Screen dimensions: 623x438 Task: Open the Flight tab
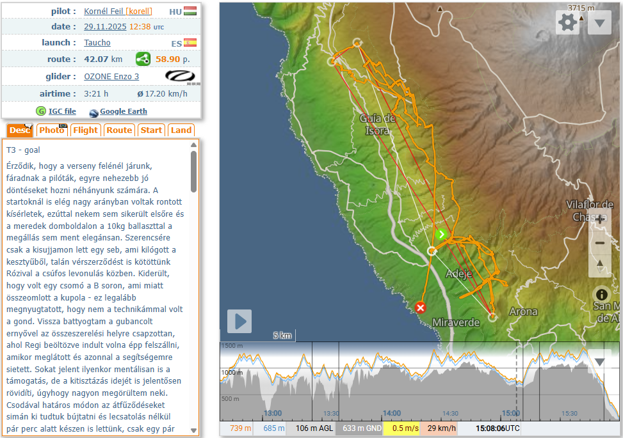pos(85,130)
